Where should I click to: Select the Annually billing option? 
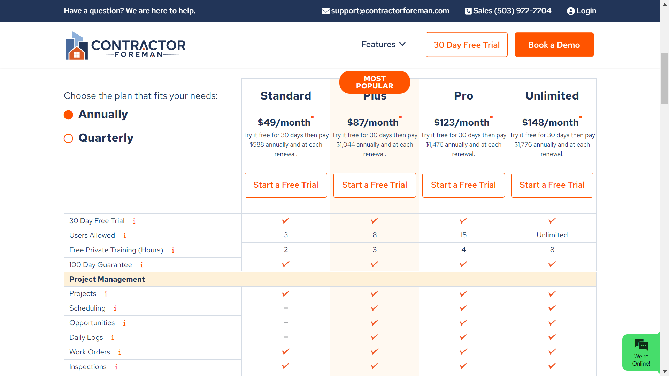tap(68, 115)
